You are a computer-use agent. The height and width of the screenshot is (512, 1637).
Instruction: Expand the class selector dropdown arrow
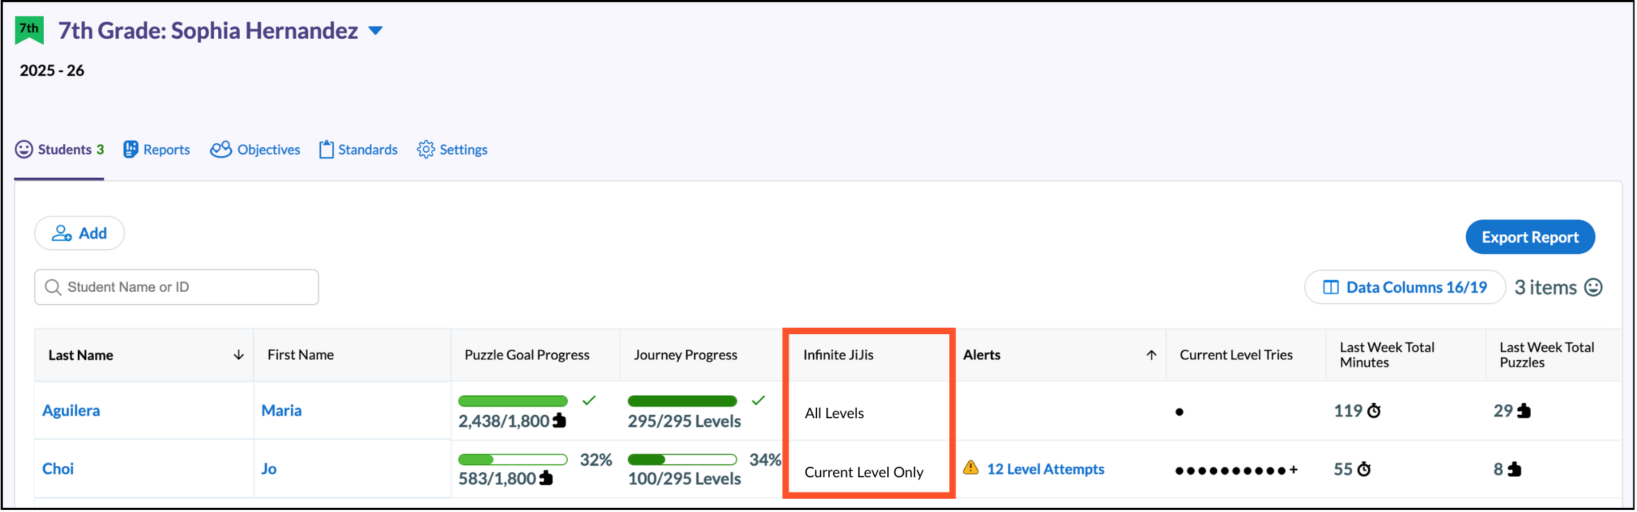click(375, 31)
